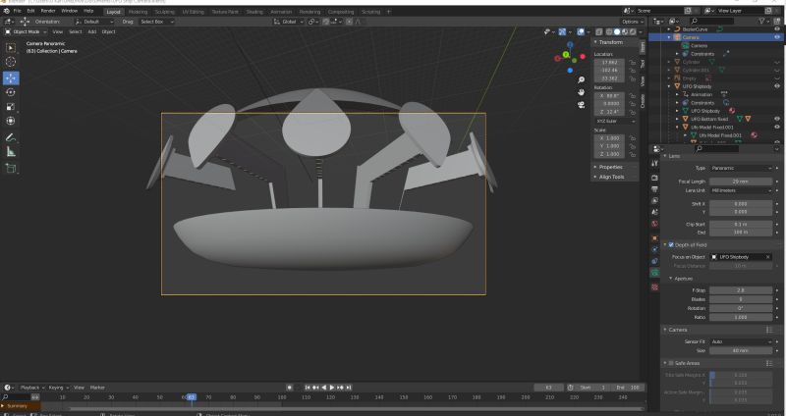Image resolution: width=786 pixels, height=416 pixels.
Task: Open the Sensor Fit Auto dropdown
Action: coord(741,341)
